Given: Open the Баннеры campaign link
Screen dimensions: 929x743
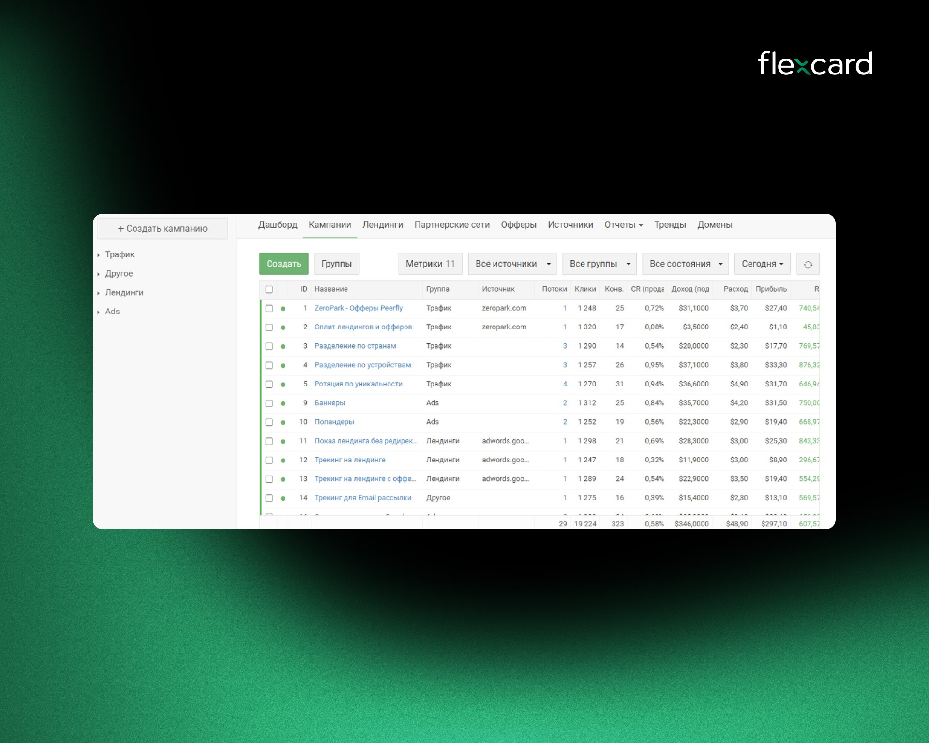Looking at the screenshot, I should [x=330, y=403].
